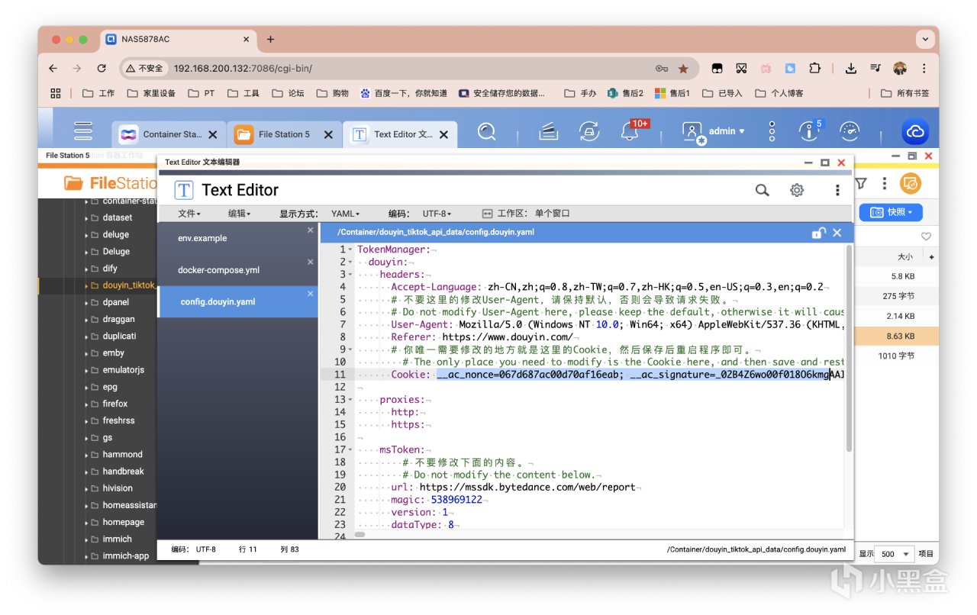Click the password key icon in address bar

[661, 69]
